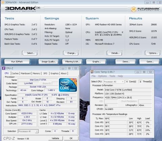
Task: Click the 3DMark Score 28680 value
Action: point(154,25)
